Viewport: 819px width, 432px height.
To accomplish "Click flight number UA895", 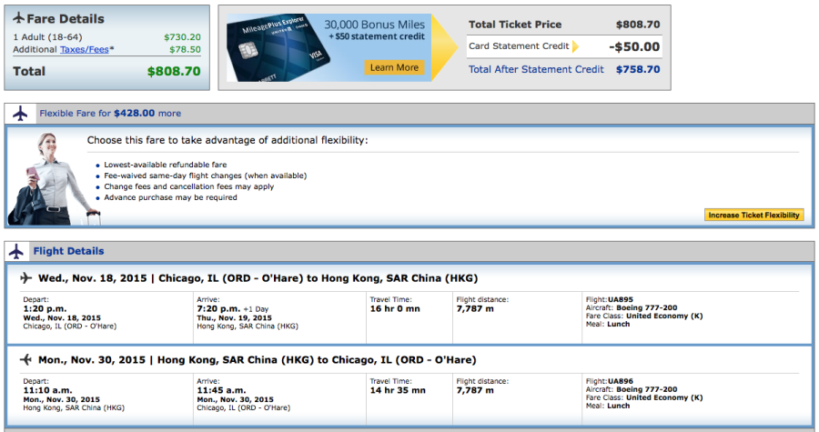I will pos(621,299).
